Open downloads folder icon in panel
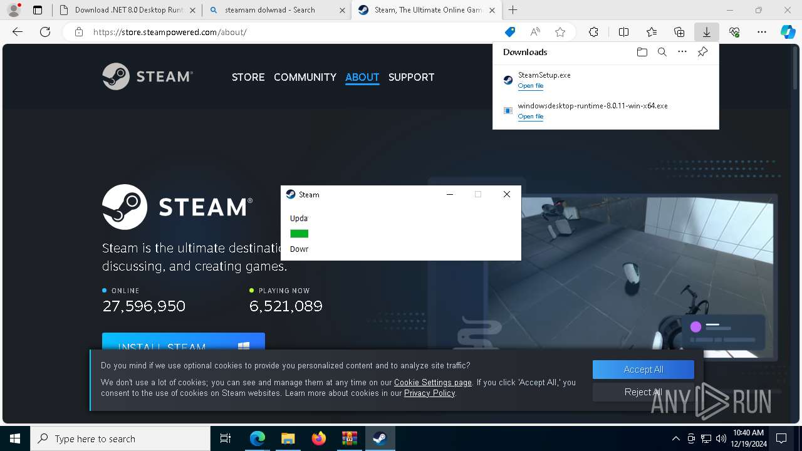The image size is (802, 451). (642, 52)
